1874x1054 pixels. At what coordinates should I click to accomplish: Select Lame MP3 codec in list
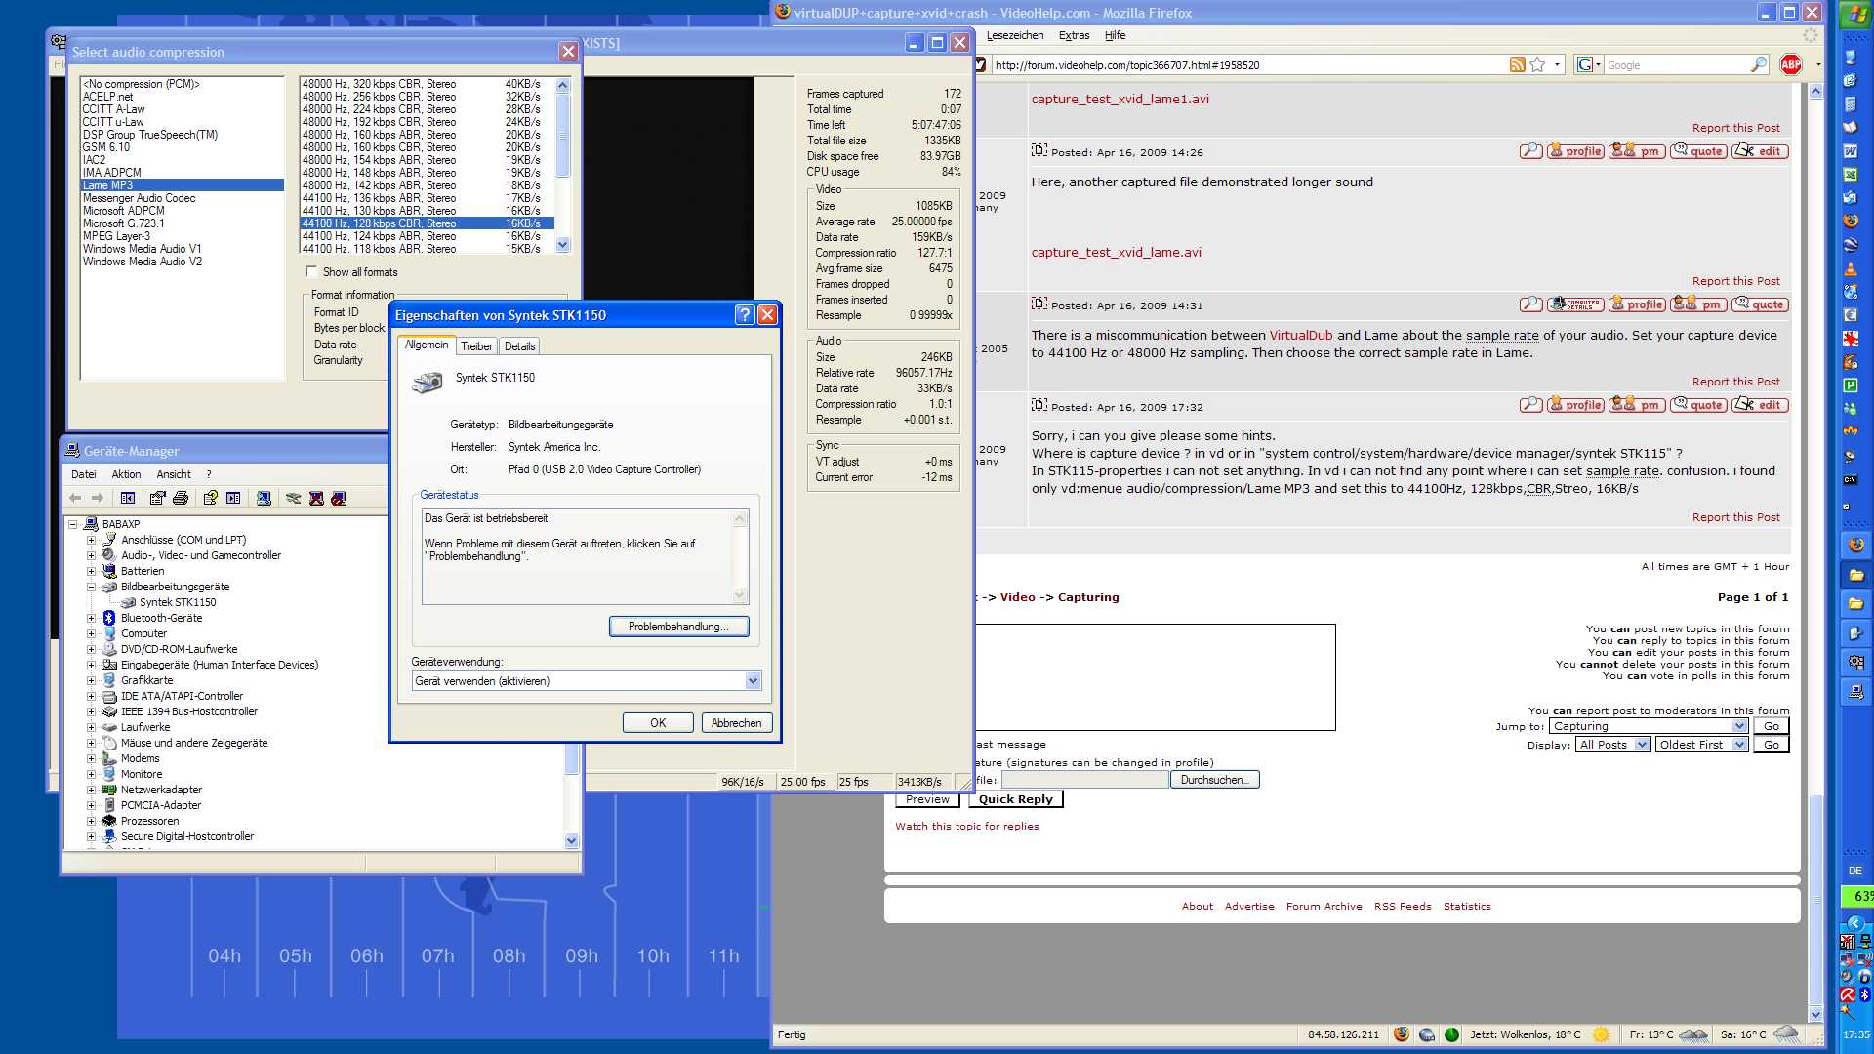(x=183, y=185)
